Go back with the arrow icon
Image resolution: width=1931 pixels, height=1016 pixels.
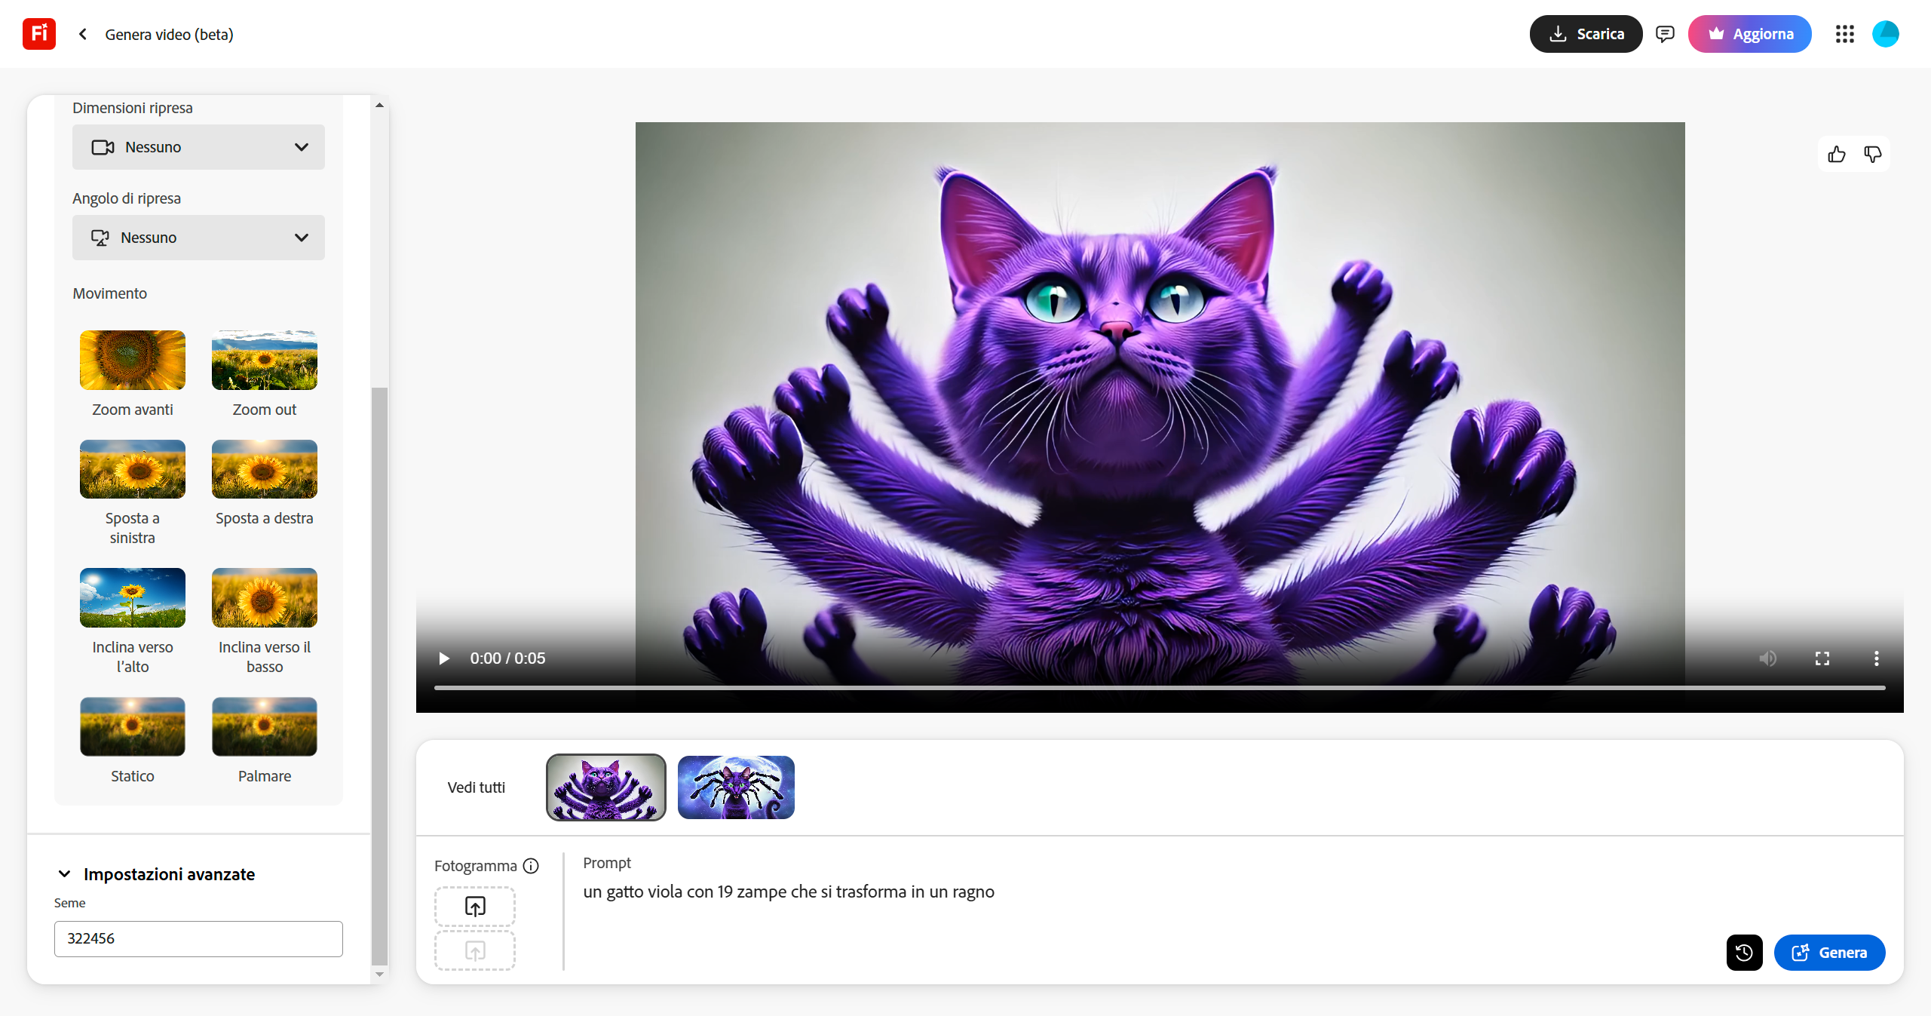[83, 34]
